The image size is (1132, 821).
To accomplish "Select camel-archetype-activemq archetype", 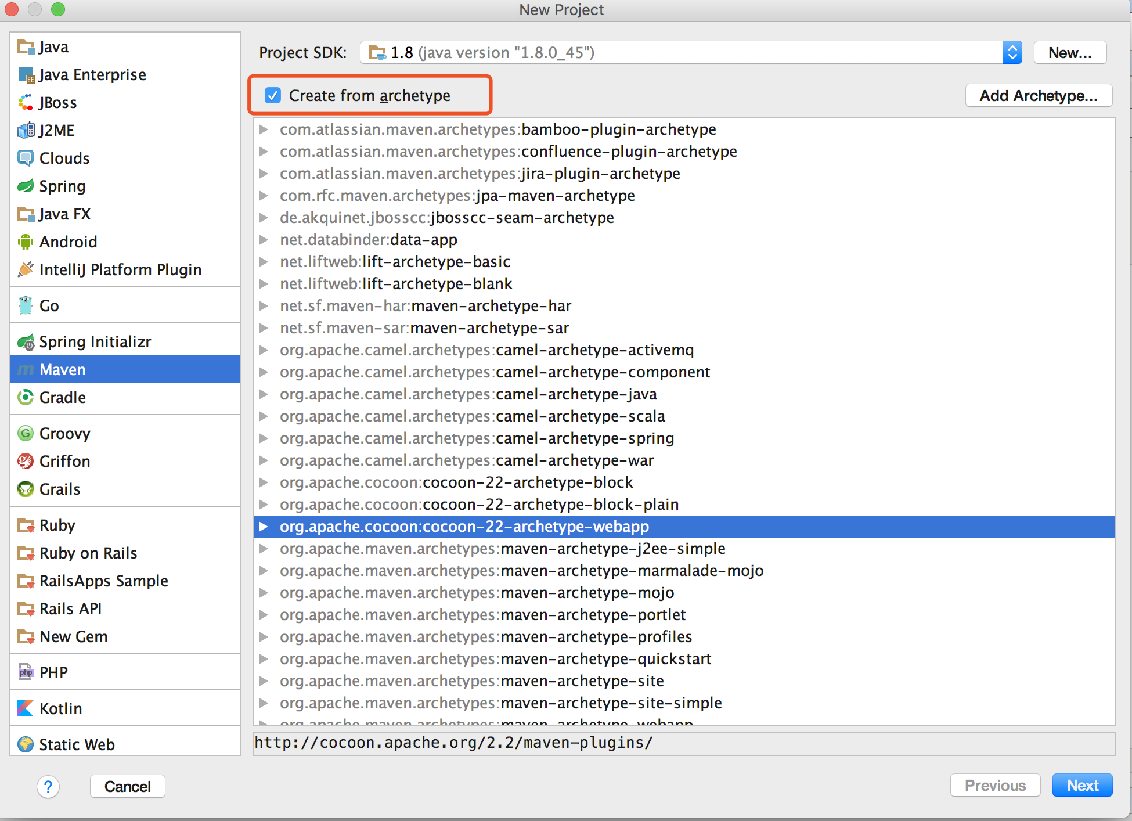I will [684, 350].
